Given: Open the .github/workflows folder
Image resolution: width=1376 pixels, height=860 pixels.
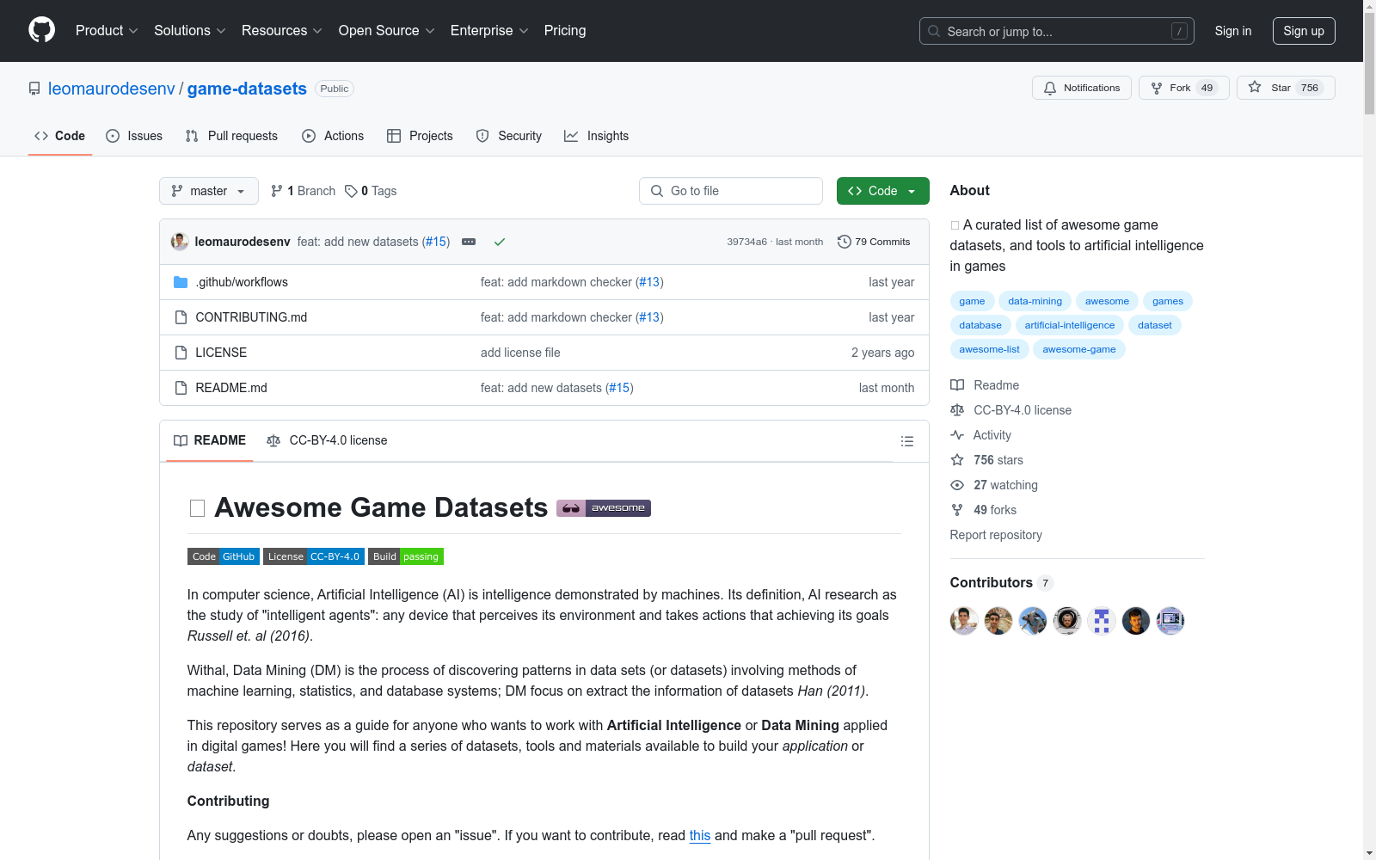Looking at the screenshot, I should tap(242, 282).
